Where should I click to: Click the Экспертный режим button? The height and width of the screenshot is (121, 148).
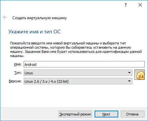(75, 114)
